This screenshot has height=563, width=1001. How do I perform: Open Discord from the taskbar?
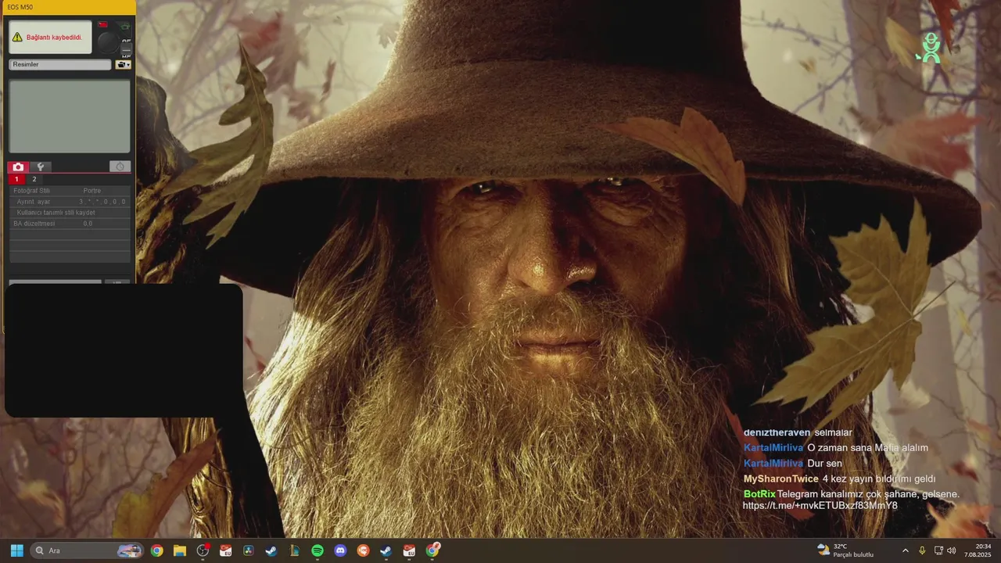340,550
